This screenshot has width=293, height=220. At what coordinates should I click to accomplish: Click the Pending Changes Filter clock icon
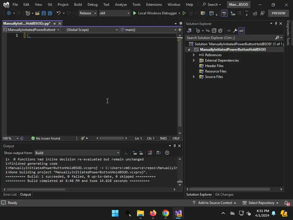pyautogui.click(x=198, y=31)
